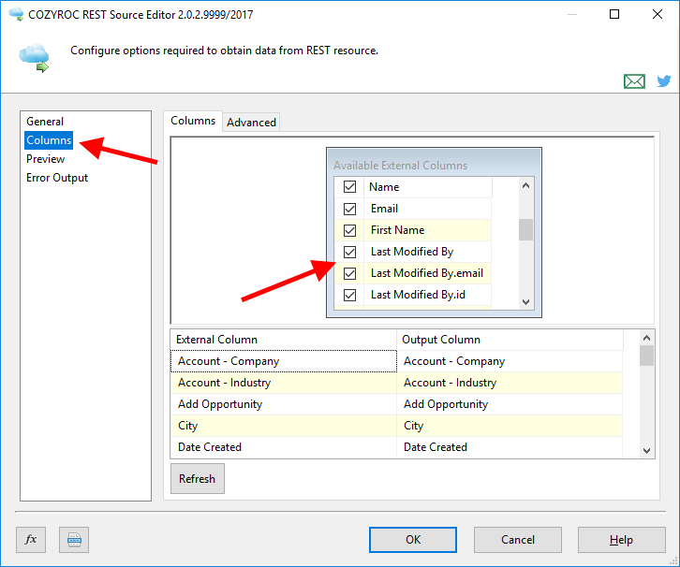
Task: Select External Column cell 'Date Created'
Action: point(284,447)
